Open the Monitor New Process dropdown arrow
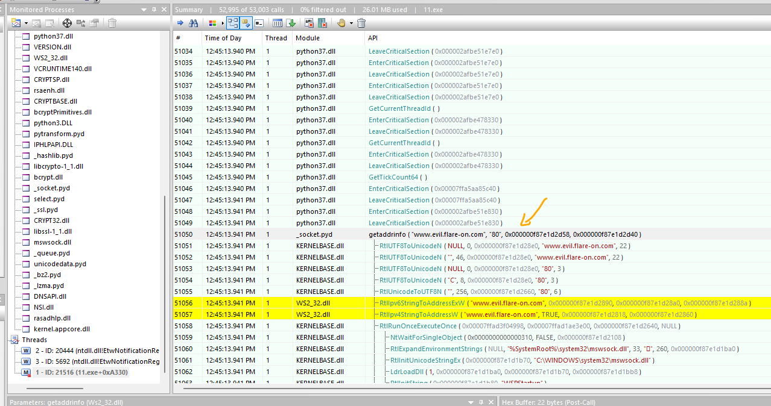 26,23
